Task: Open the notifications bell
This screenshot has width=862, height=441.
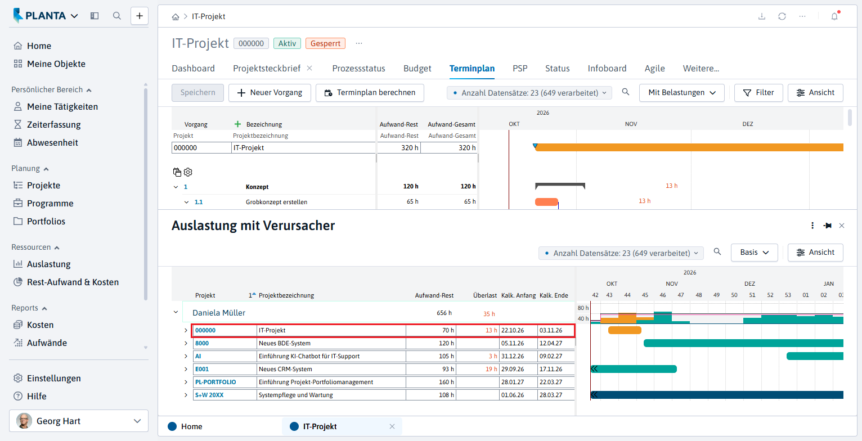Action: (834, 16)
